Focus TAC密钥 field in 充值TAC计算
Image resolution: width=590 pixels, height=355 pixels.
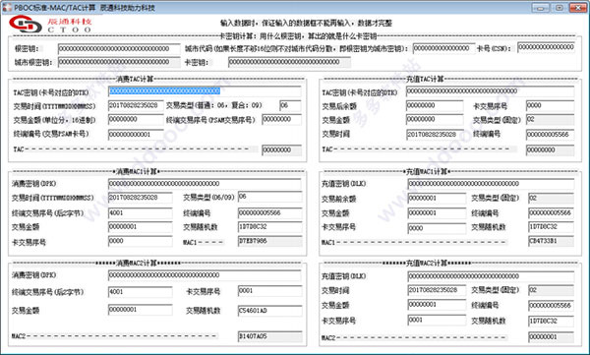point(490,91)
